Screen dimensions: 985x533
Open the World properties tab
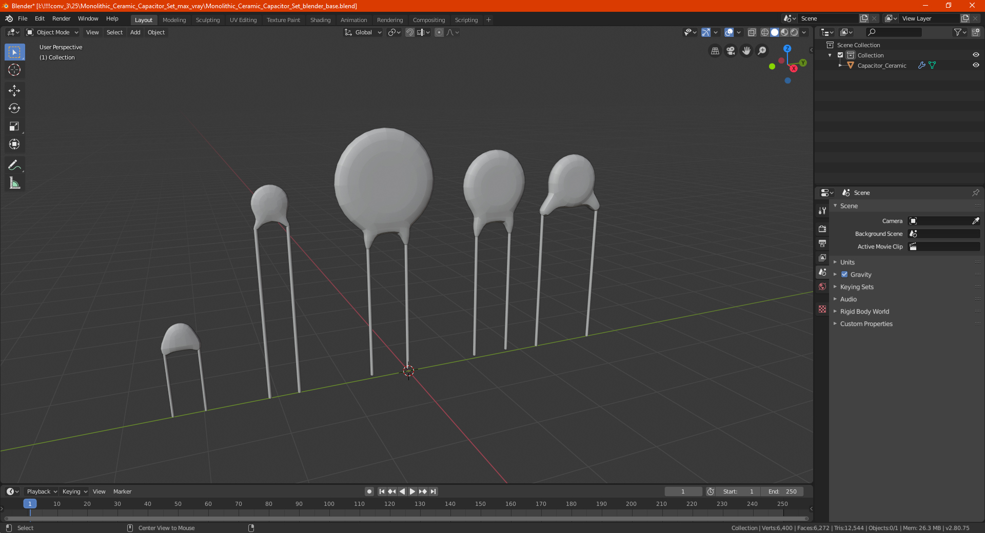(x=822, y=286)
